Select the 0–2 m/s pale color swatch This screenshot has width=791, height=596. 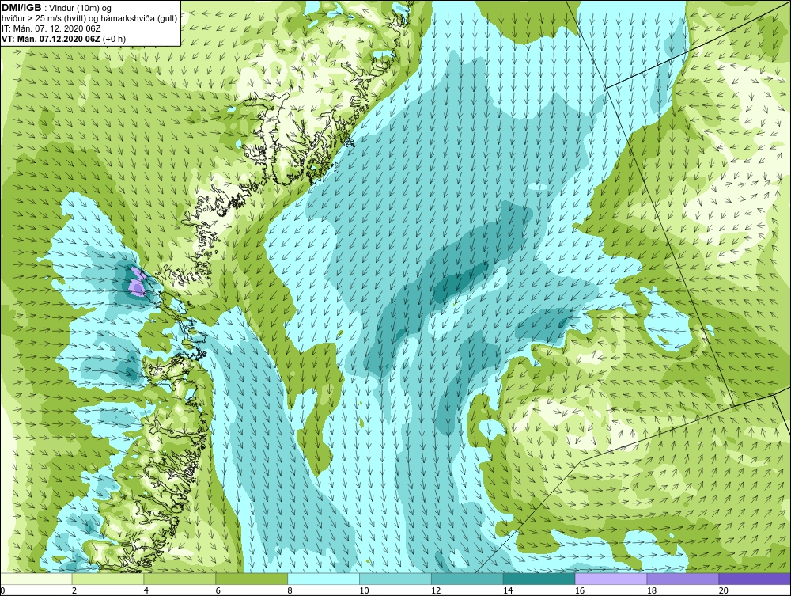tap(36, 579)
